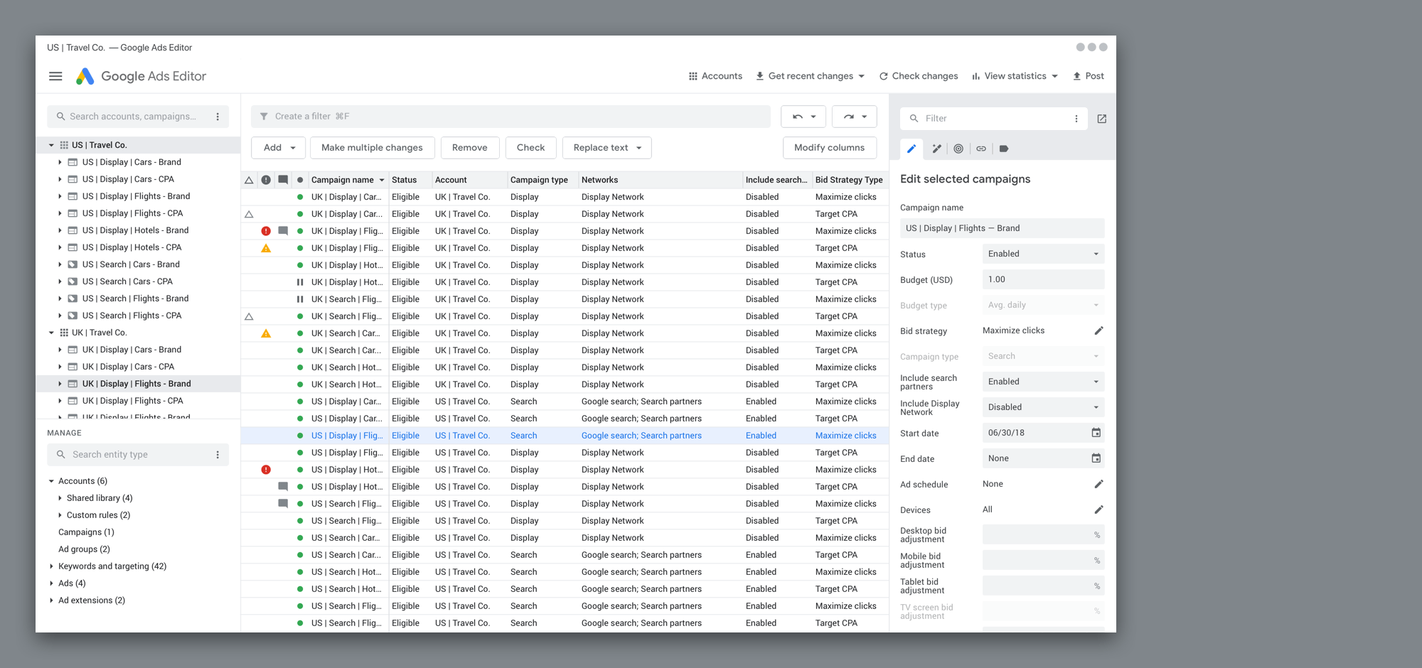This screenshot has width=1422, height=668.
Task: Change Status from Enabled using its selector
Action: tap(1042, 254)
